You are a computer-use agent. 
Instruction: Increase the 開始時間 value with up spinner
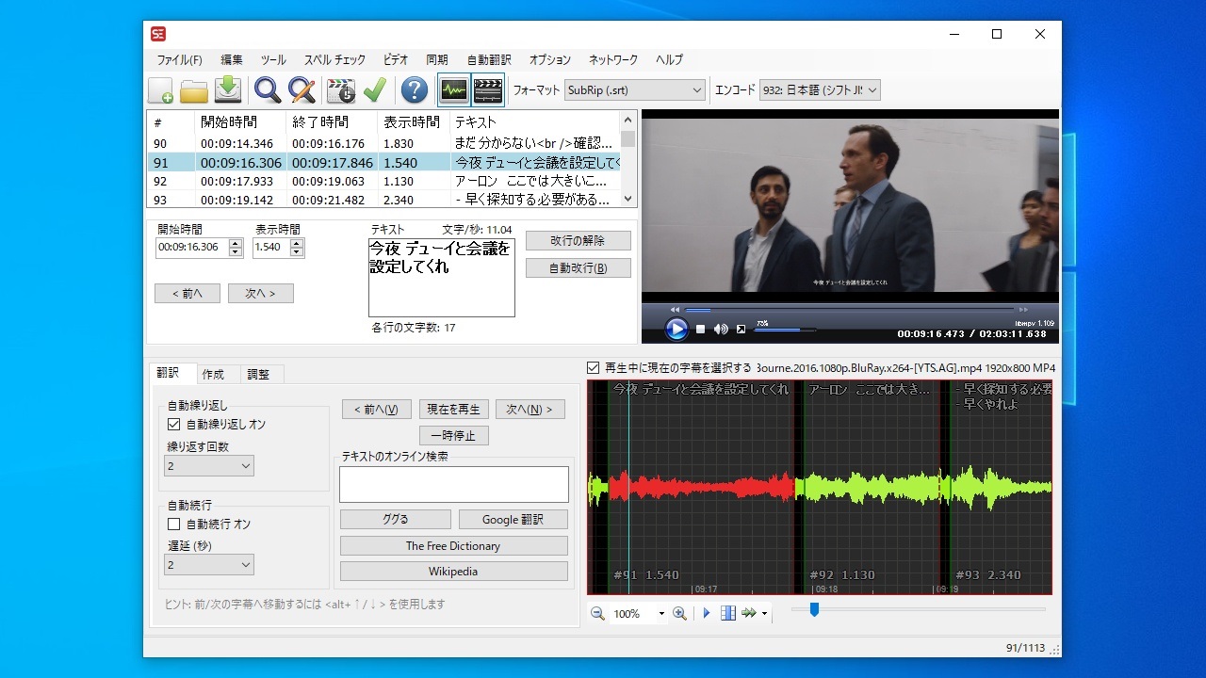[x=236, y=243]
